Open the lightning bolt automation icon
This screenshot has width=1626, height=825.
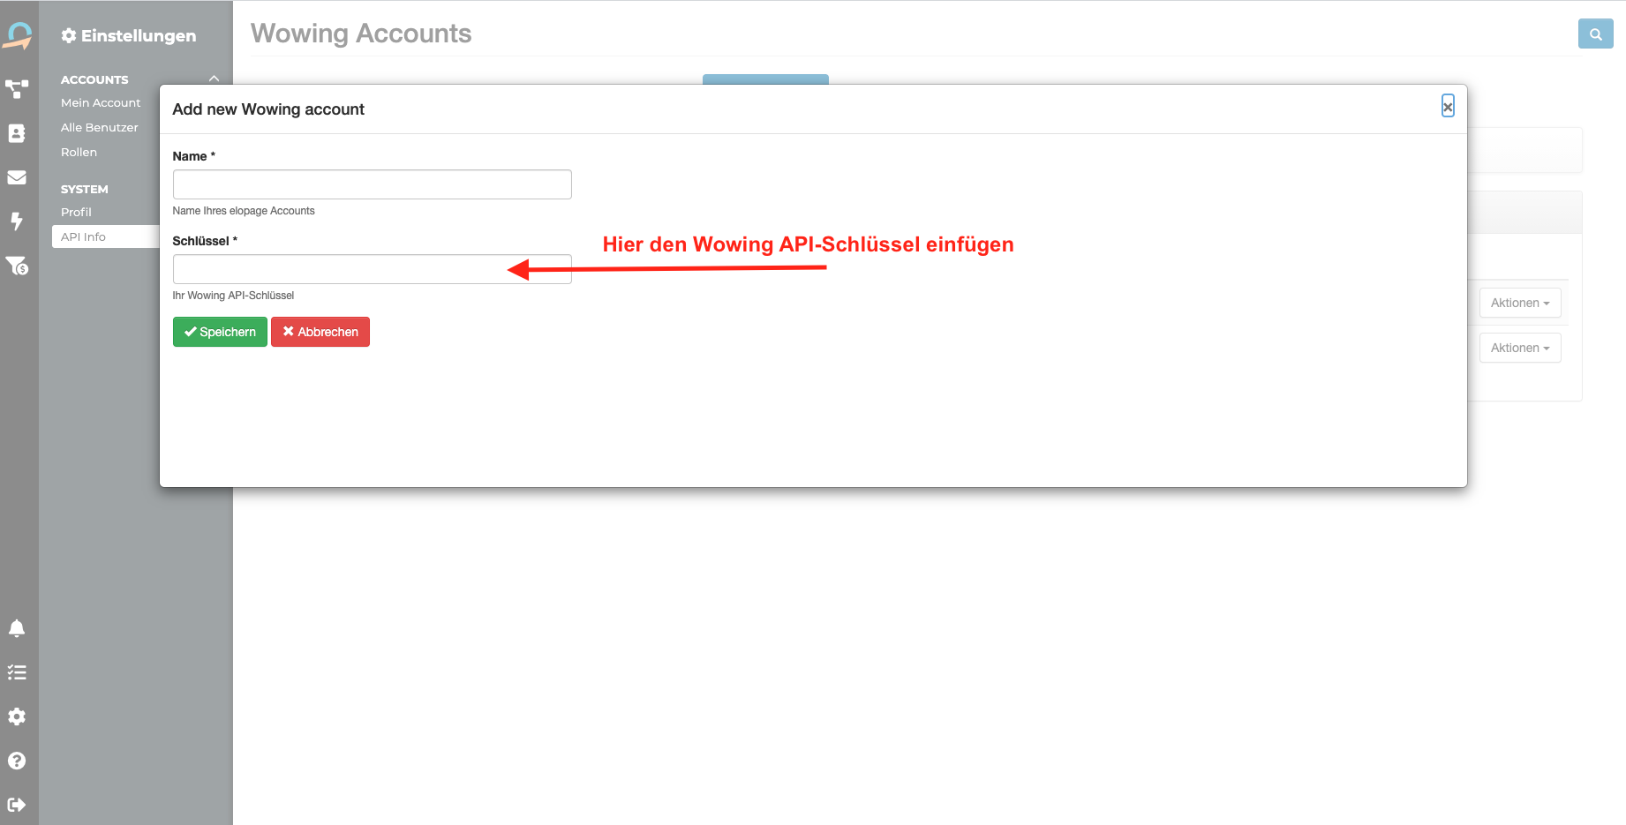pyautogui.click(x=17, y=221)
